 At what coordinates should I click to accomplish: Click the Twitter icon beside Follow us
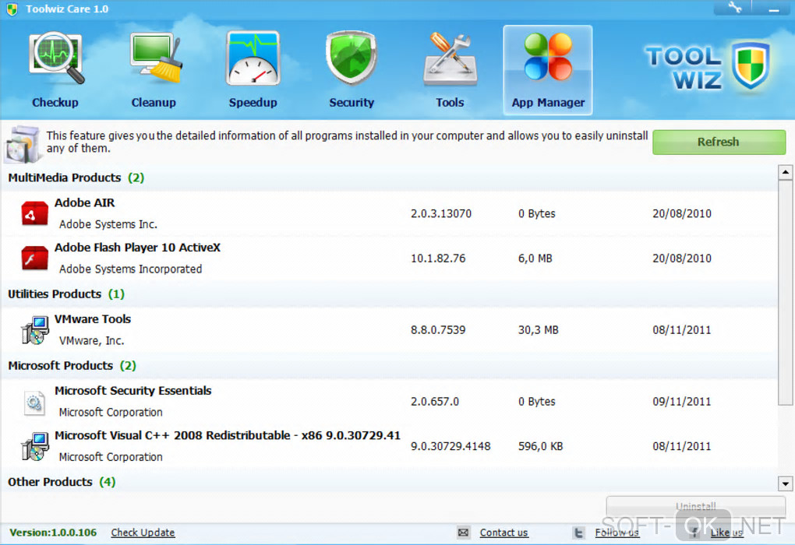(578, 533)
